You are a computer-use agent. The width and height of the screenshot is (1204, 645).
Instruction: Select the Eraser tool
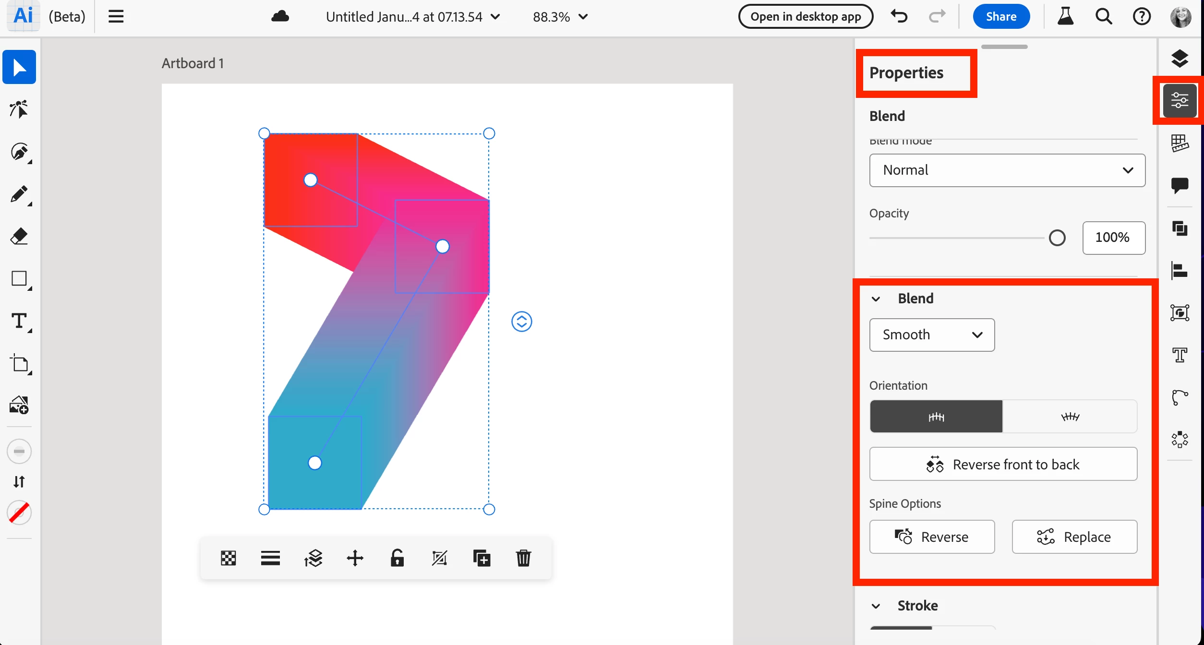pyautogui.click(x=19, y=236)
